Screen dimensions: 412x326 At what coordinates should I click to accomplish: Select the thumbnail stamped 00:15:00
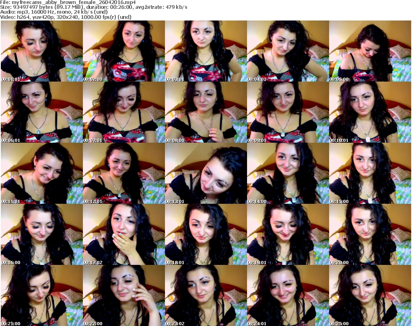[370, 173]
